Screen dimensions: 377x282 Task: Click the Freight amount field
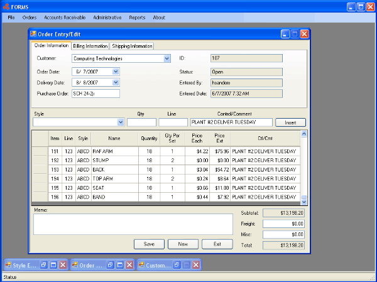(x=283, y=224)
